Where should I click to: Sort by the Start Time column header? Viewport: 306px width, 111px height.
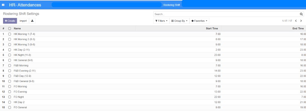[212, 29]
